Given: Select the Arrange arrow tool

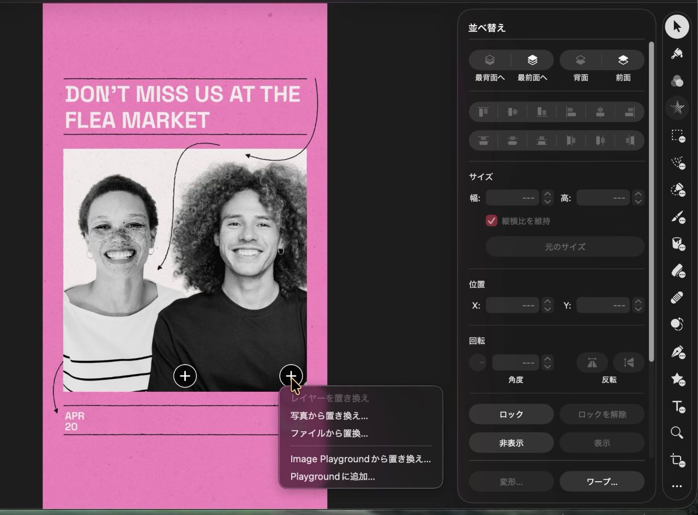Looking at the screenshot, I should click(677, 27).
